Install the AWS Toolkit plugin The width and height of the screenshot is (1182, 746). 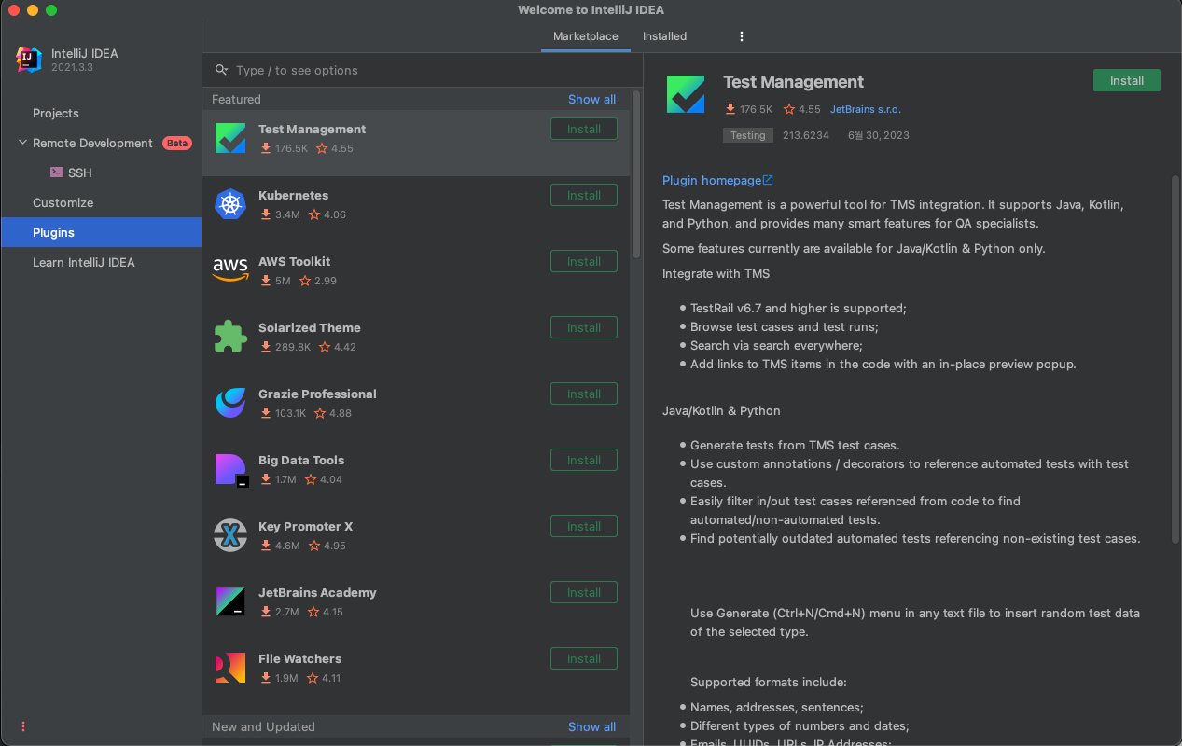[x=584, y=261]
